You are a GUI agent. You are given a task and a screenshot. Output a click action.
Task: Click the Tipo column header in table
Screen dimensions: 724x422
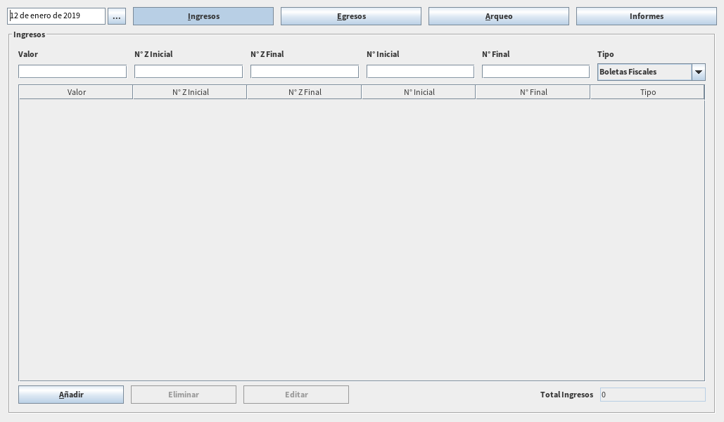[647, 92]
